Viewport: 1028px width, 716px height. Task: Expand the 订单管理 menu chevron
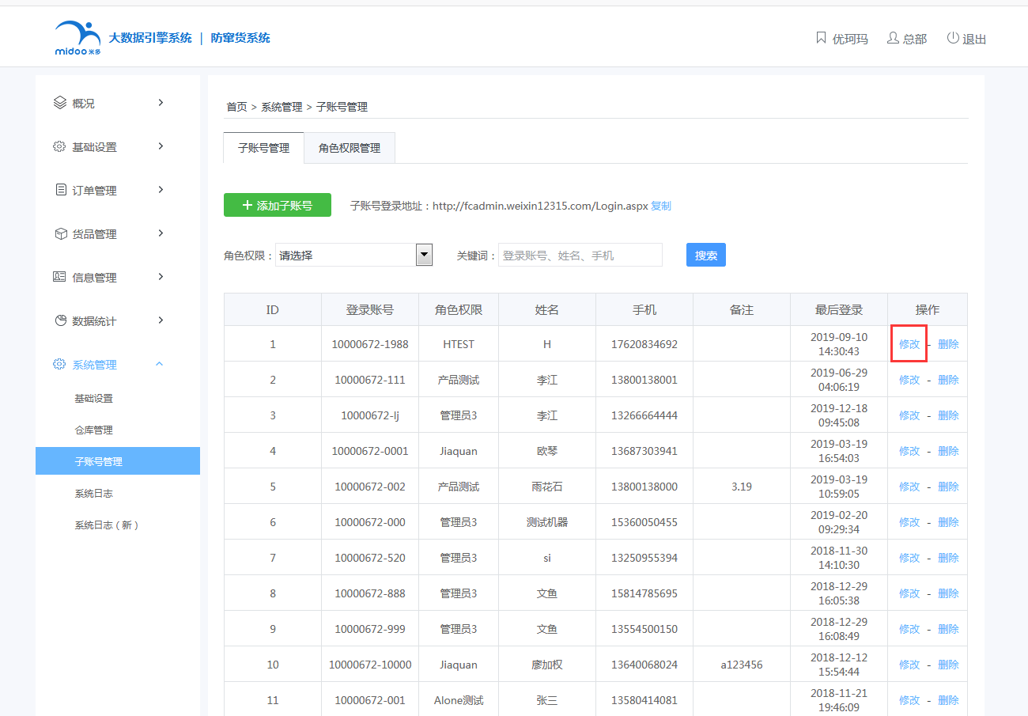(x=161, y=190)
